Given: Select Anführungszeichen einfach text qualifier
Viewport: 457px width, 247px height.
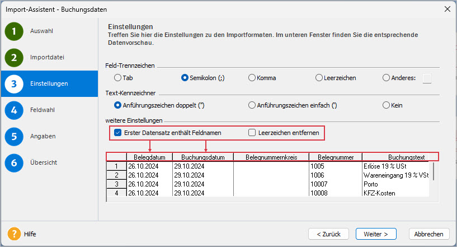Looking at the screenshot, I should point(252,105).
